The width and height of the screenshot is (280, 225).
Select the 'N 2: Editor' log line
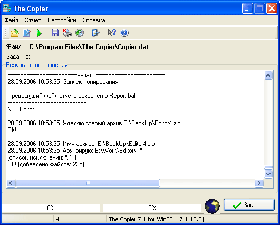(21, 109)
